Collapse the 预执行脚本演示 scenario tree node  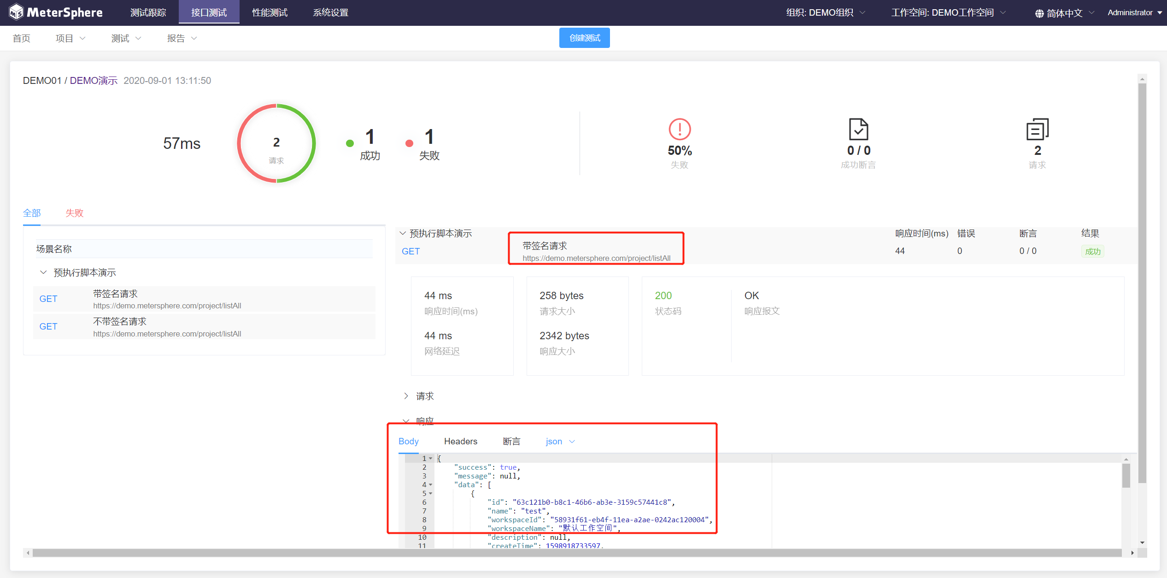43,272
